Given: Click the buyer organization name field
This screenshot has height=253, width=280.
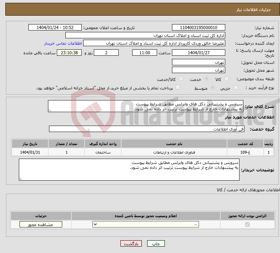Looking at the screenshot, I should 145,35.
